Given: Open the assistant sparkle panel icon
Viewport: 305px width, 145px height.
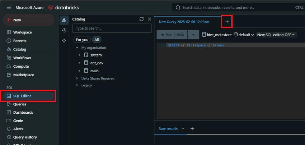Looking at the screenshot, I should click(x=64, y=41).
